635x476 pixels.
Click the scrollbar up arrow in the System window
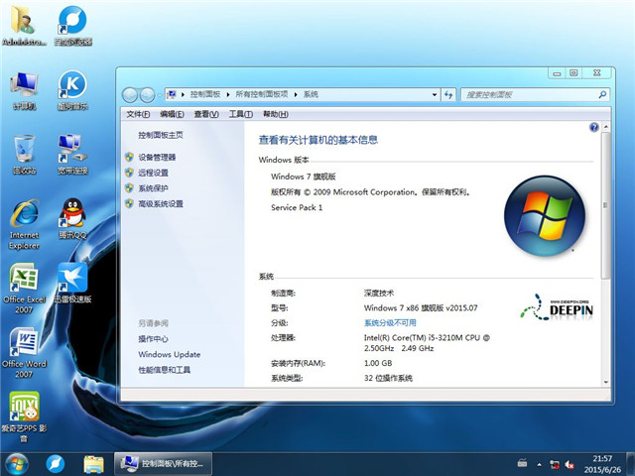click(606, 127)
